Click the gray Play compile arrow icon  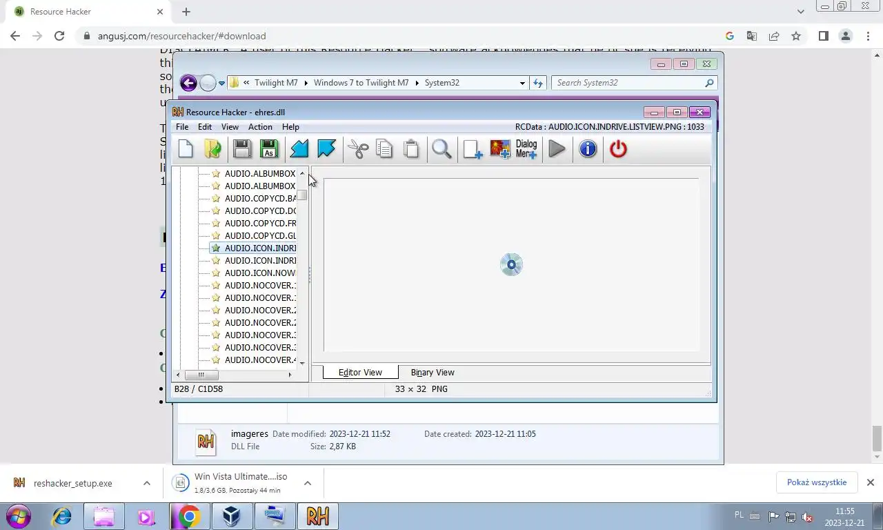(557, 148)
